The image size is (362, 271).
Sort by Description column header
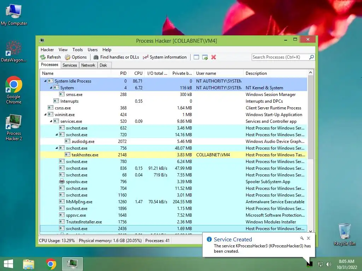(275, 73)
